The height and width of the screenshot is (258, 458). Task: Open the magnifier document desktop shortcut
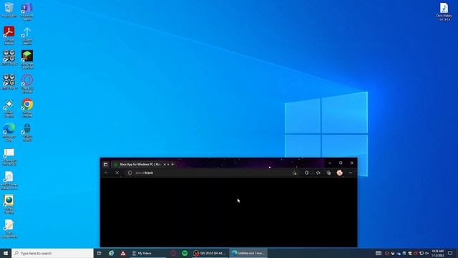pos(9,180)
